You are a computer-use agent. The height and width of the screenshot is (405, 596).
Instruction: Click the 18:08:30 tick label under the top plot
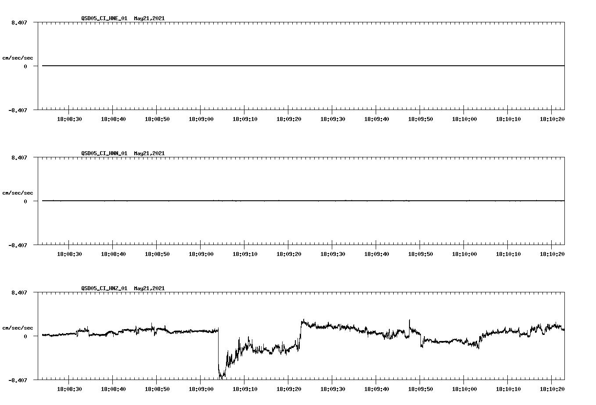[69, 118]
